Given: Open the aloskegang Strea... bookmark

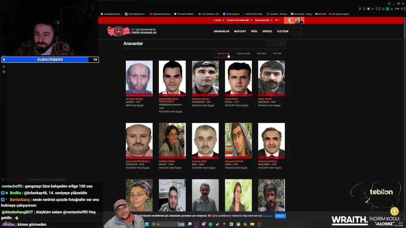Looking at the screenshot, I should tap(111, 14).
